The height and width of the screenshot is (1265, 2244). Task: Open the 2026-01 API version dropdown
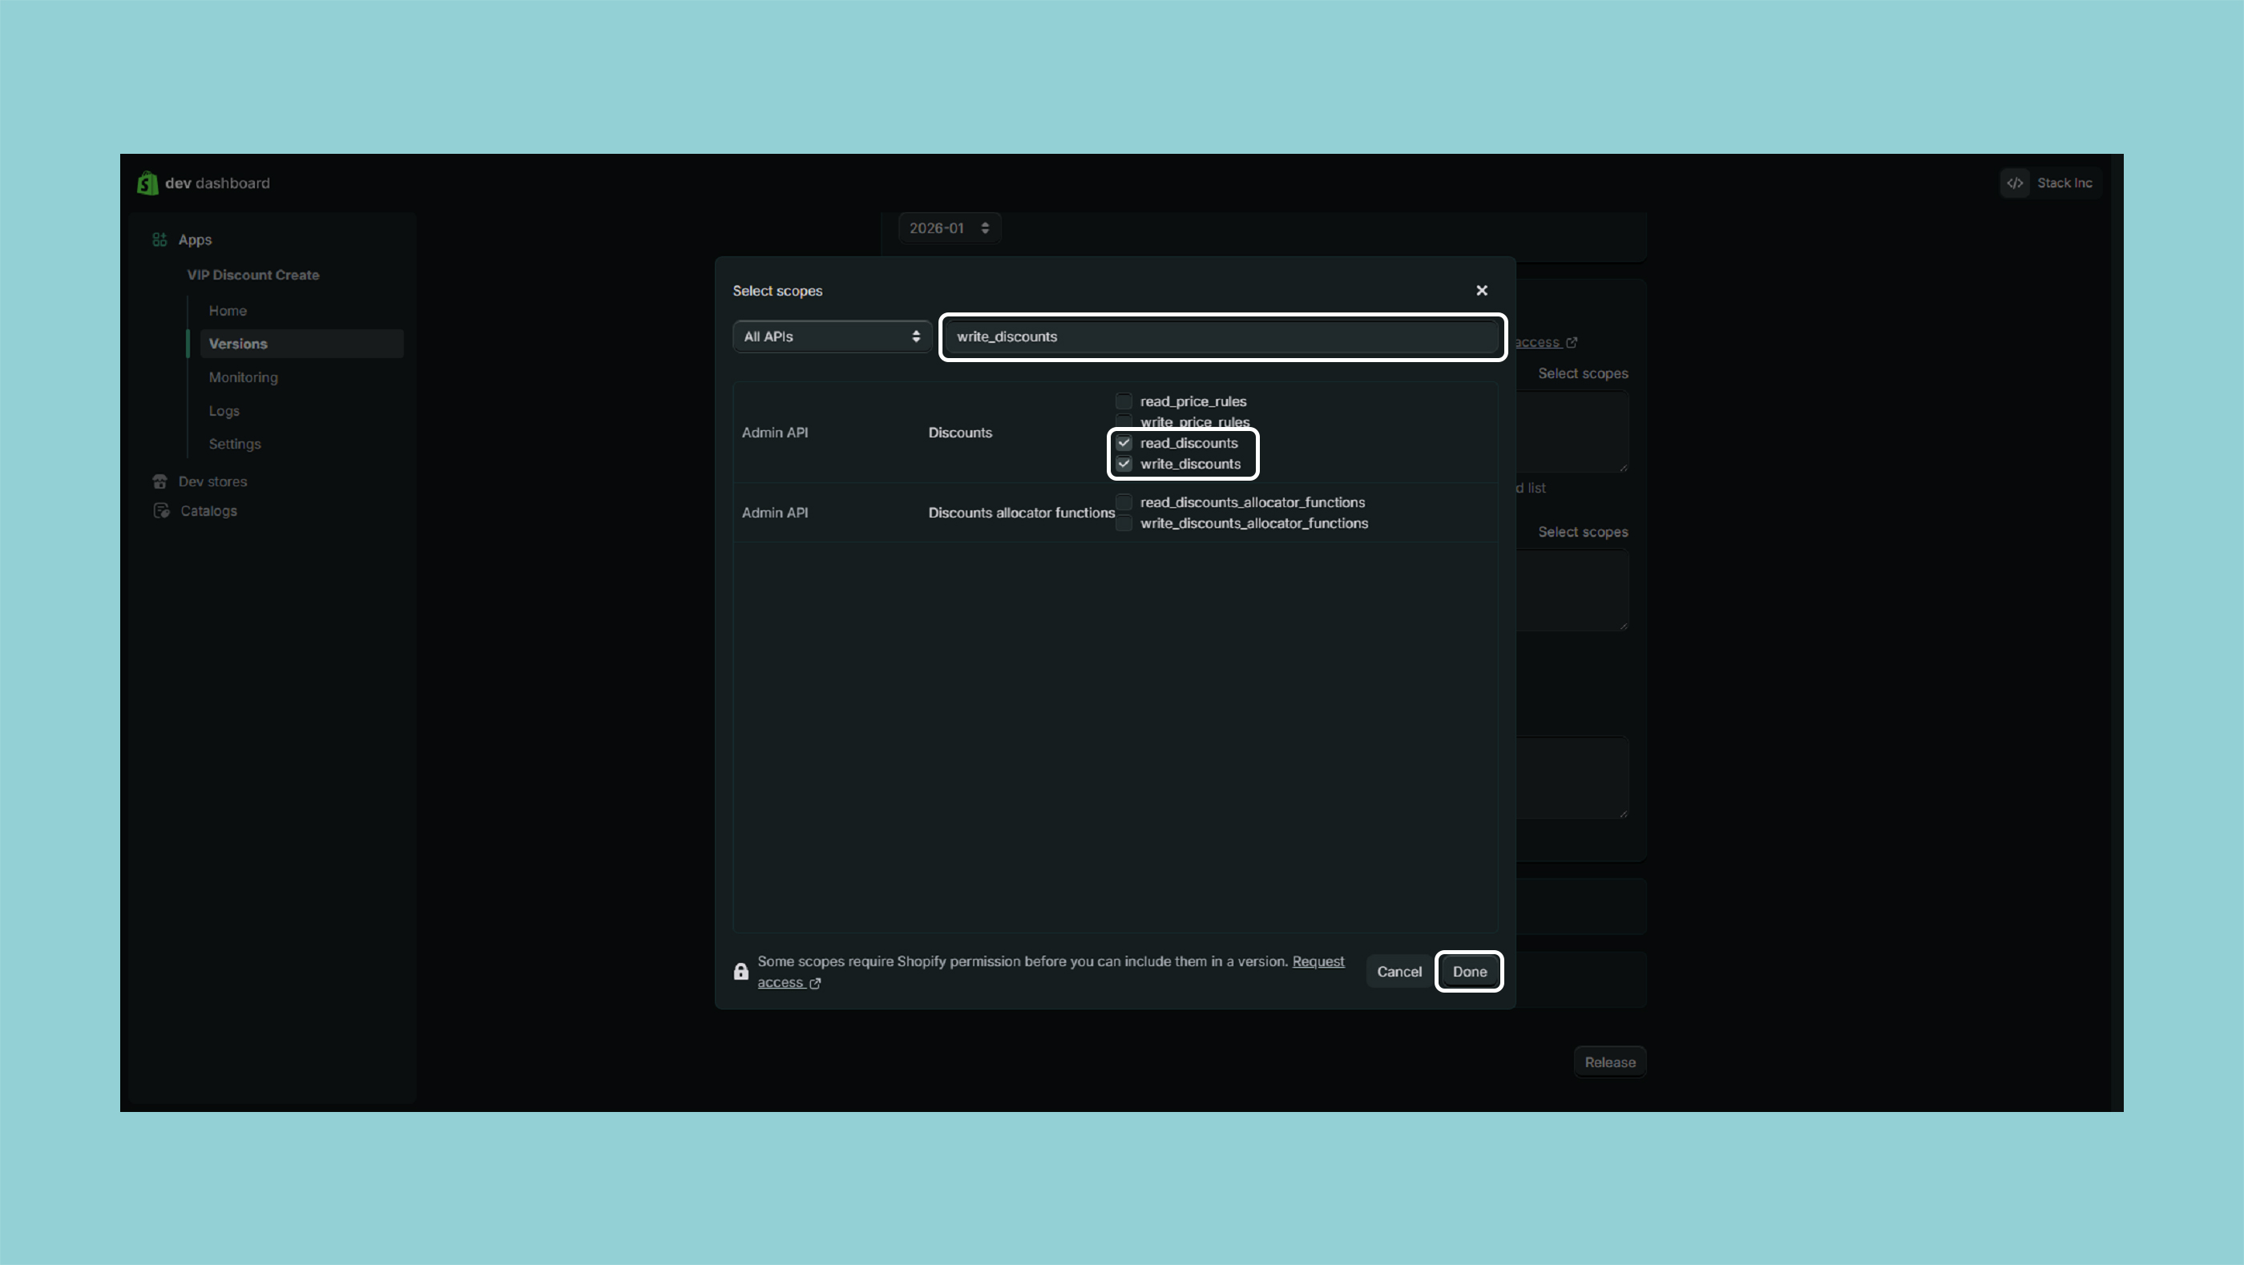[949, 228]
